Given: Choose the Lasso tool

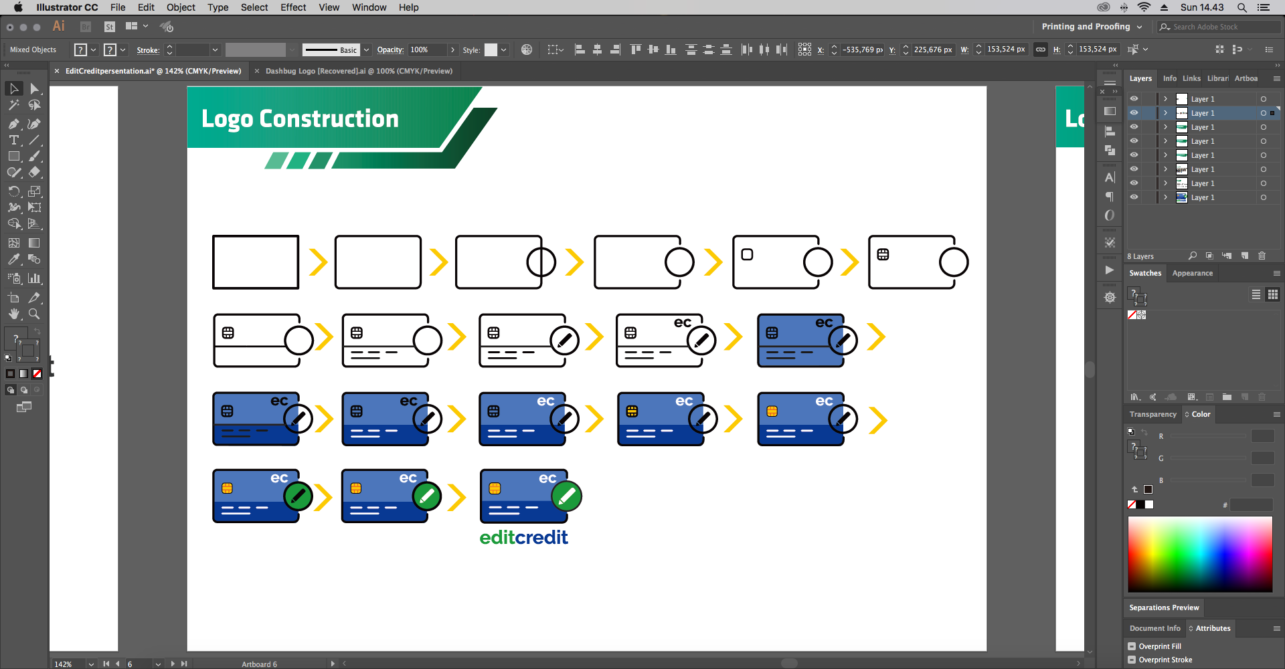Looking at the screenshot, I should 34,105.
